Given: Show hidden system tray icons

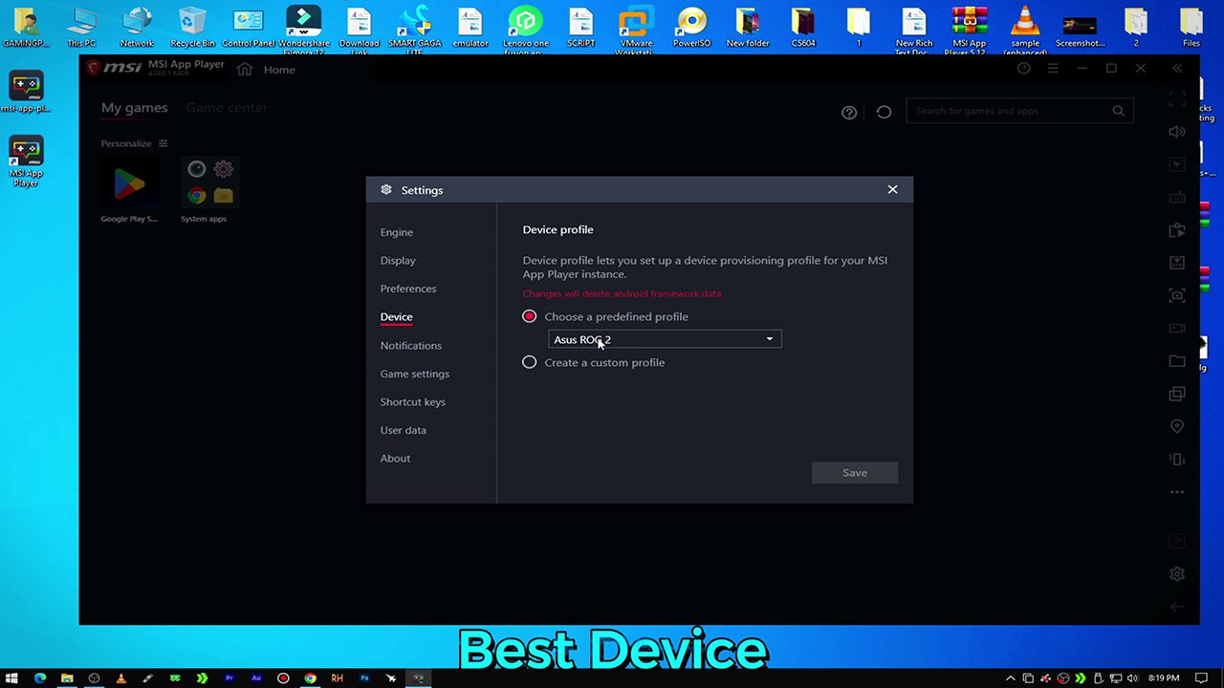Looking at the screenshot, I should (x=1011, y=678).
